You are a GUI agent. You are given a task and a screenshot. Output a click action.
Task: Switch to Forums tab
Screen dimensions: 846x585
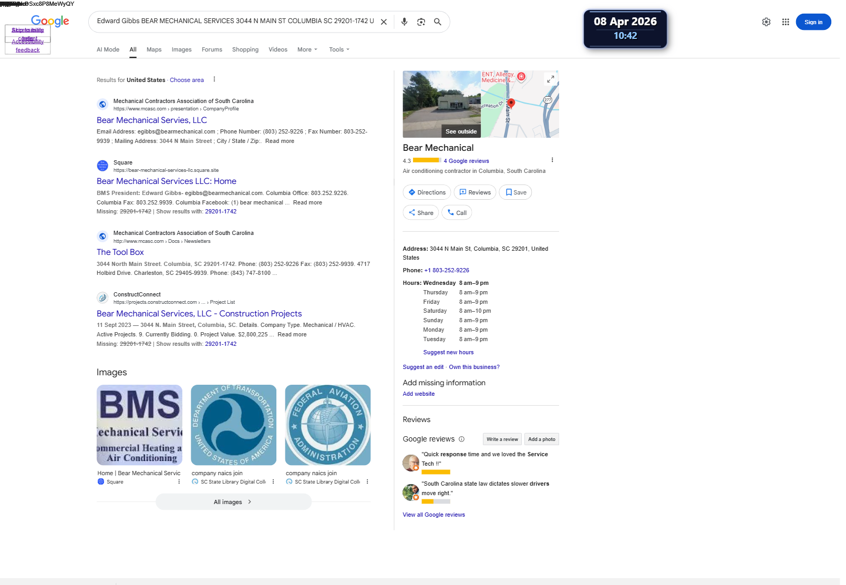point(212,49)
